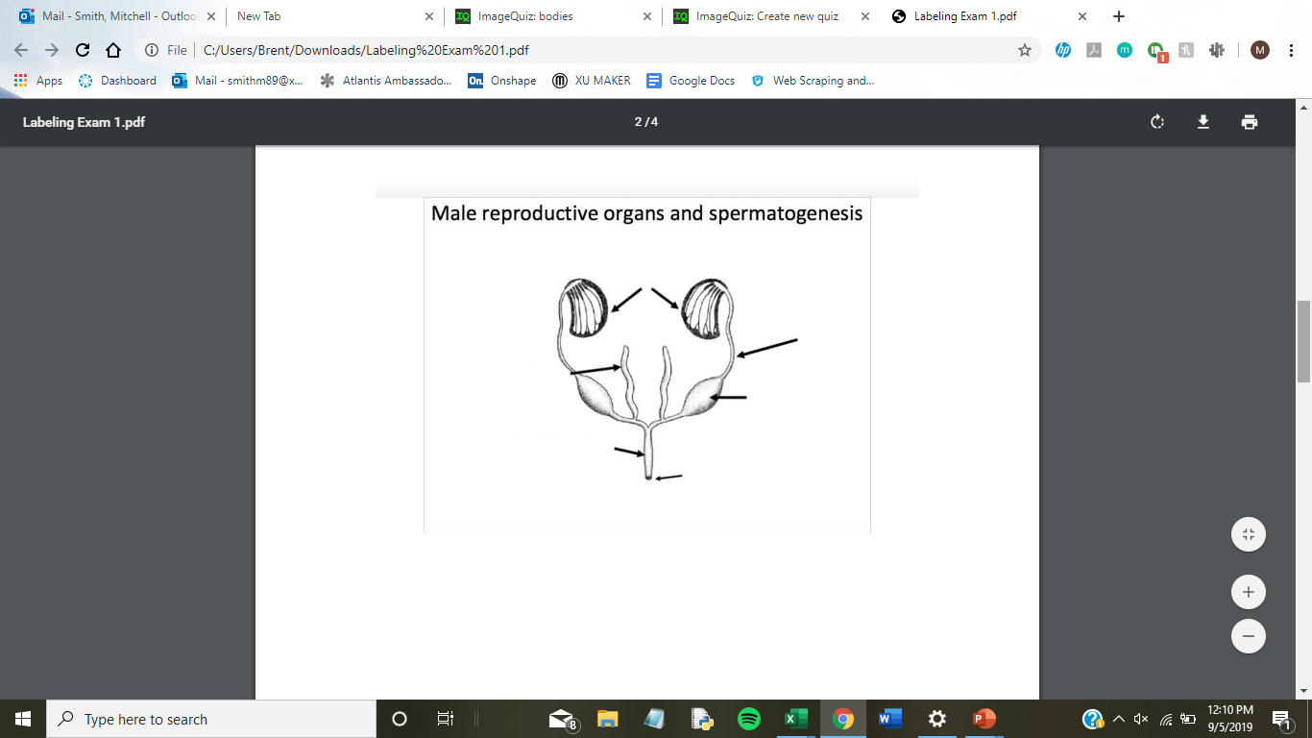Viewport: 1312px width, 738px height.
Task: Open a new browser tab
Action: pyautogui.click(x=1118, y=16)
